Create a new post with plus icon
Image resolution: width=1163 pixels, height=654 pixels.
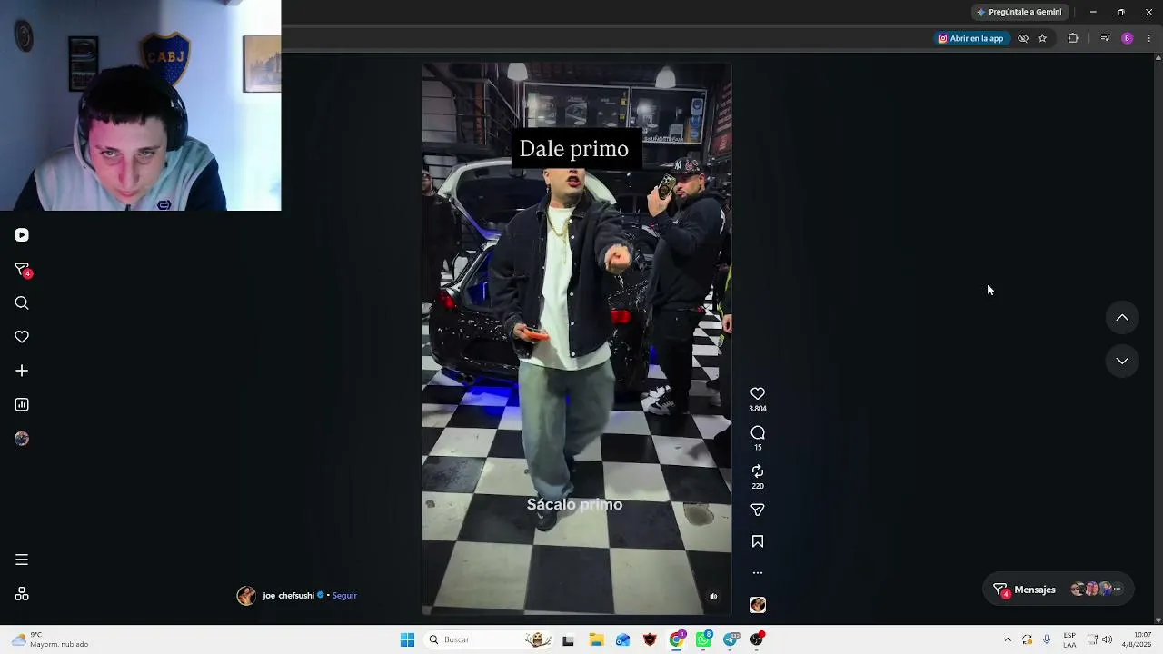[22, 371]
